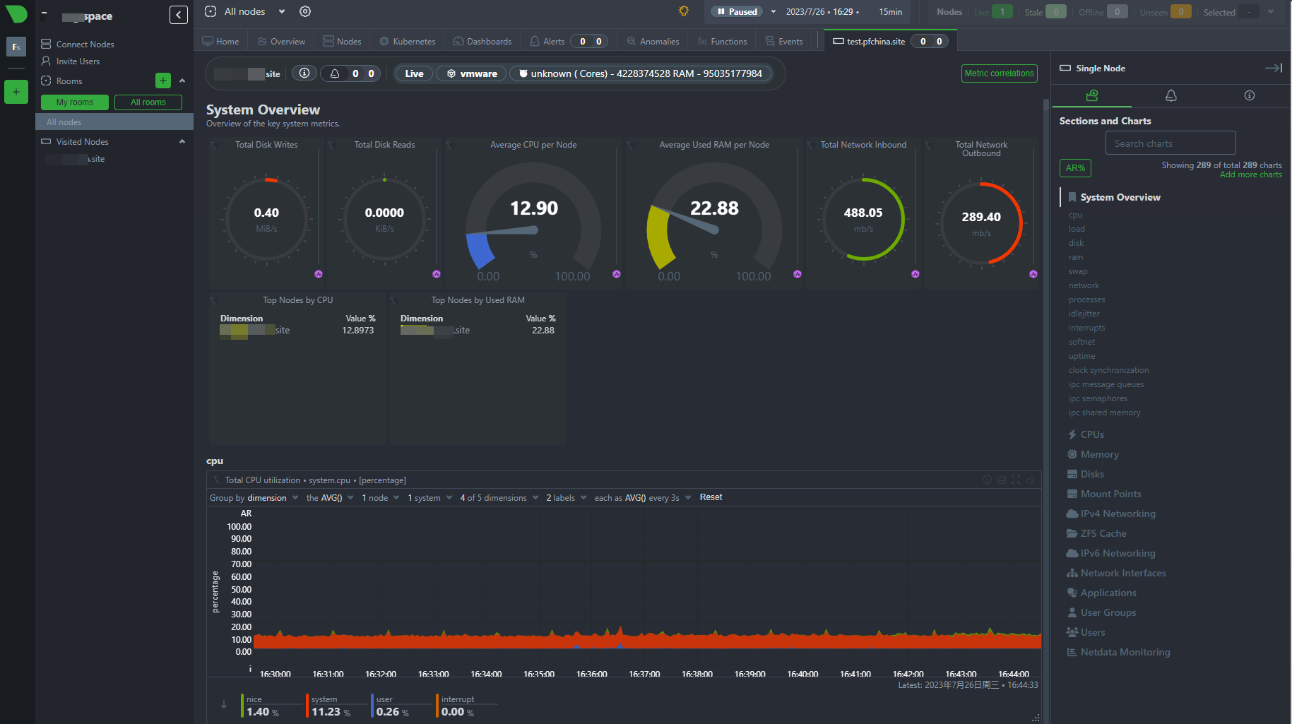
Task: Open the node info icon beside Live
Action: point(304,73)
